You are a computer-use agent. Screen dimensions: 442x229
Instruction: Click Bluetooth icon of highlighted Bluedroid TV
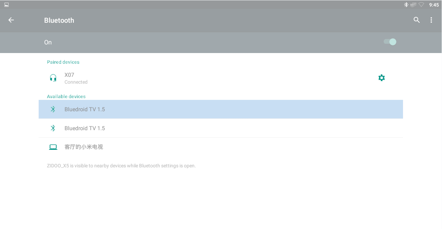(53, 109)
